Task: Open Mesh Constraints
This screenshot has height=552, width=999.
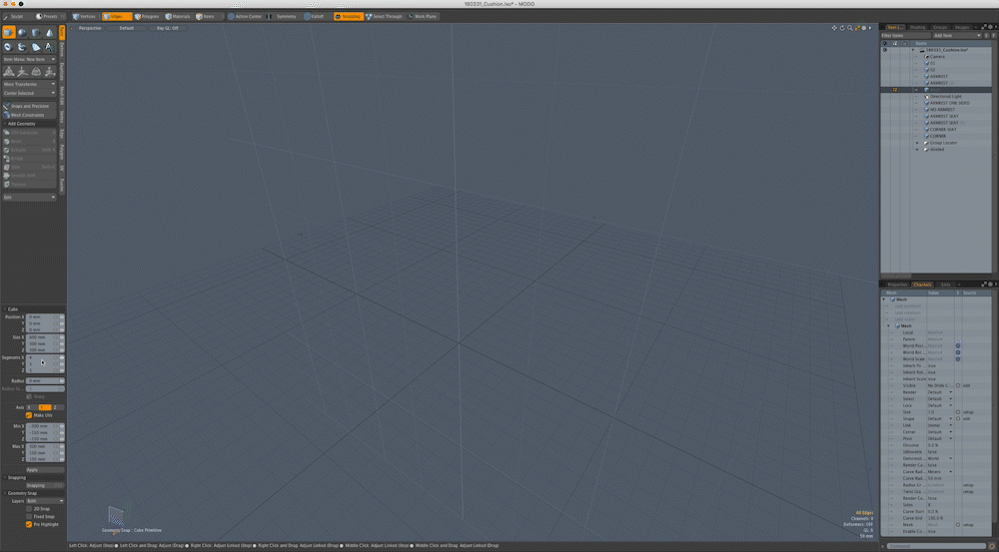Action: point(29,115)
